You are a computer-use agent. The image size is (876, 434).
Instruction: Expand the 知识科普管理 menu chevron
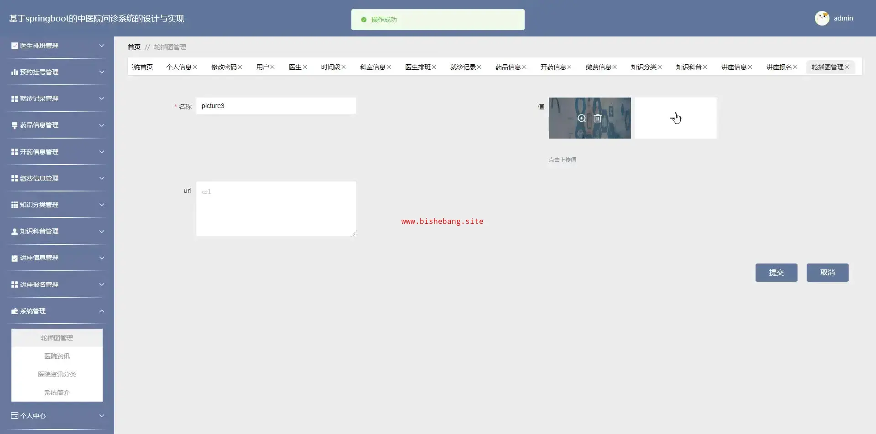[x=102, y=232]
